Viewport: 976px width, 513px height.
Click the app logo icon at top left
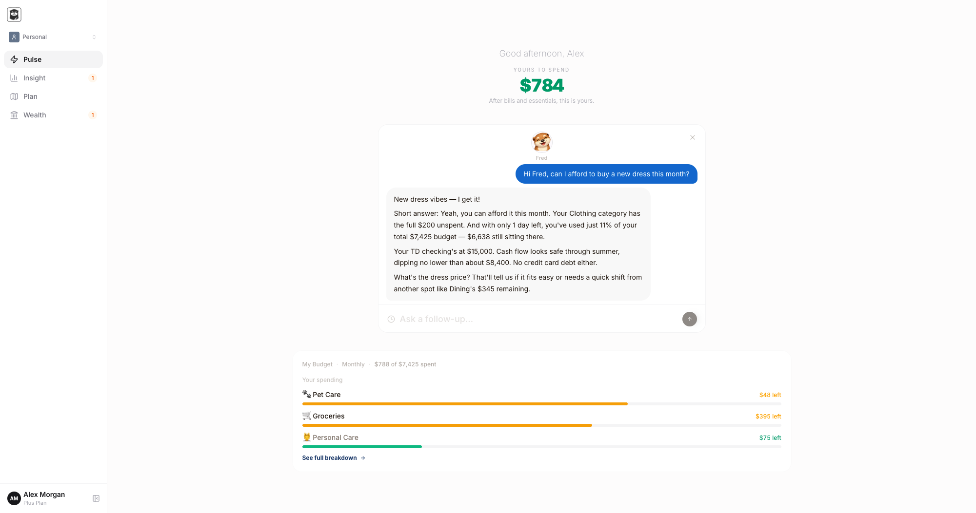(x=14, y=15)
